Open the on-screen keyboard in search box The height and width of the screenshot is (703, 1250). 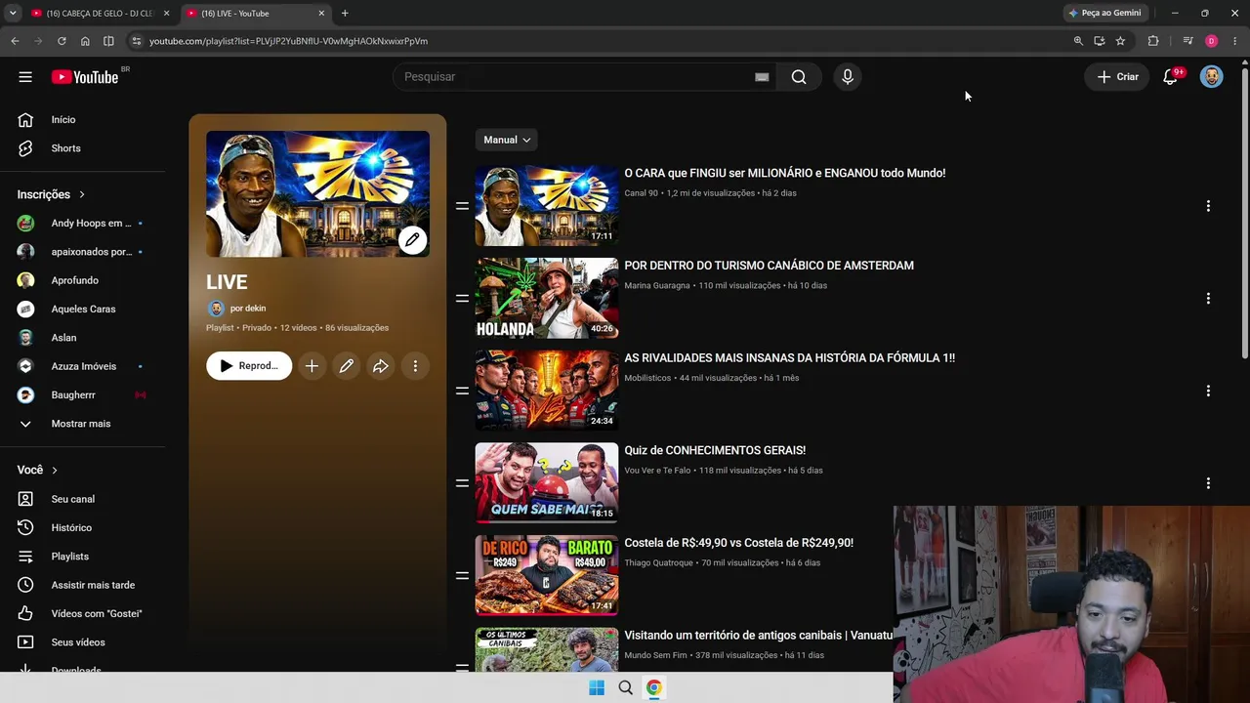[762, 77]
